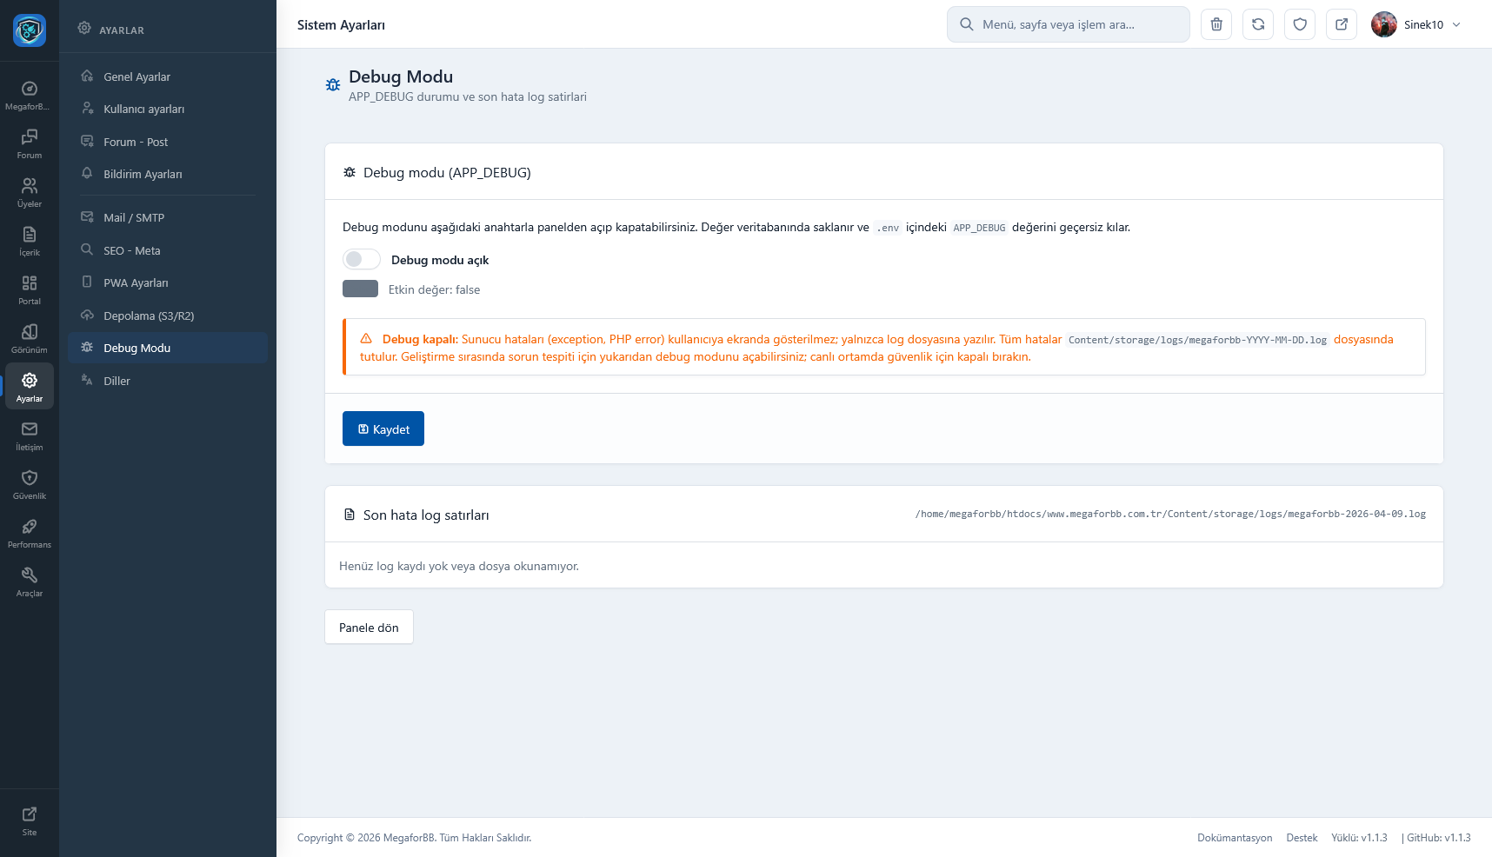This screenshot has width=1492, height=857.
Task: Open Görünüm section in left rail
Action: 30,338
